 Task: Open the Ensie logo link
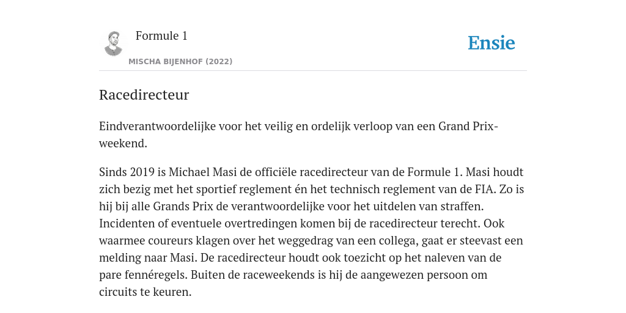(492, 43)
